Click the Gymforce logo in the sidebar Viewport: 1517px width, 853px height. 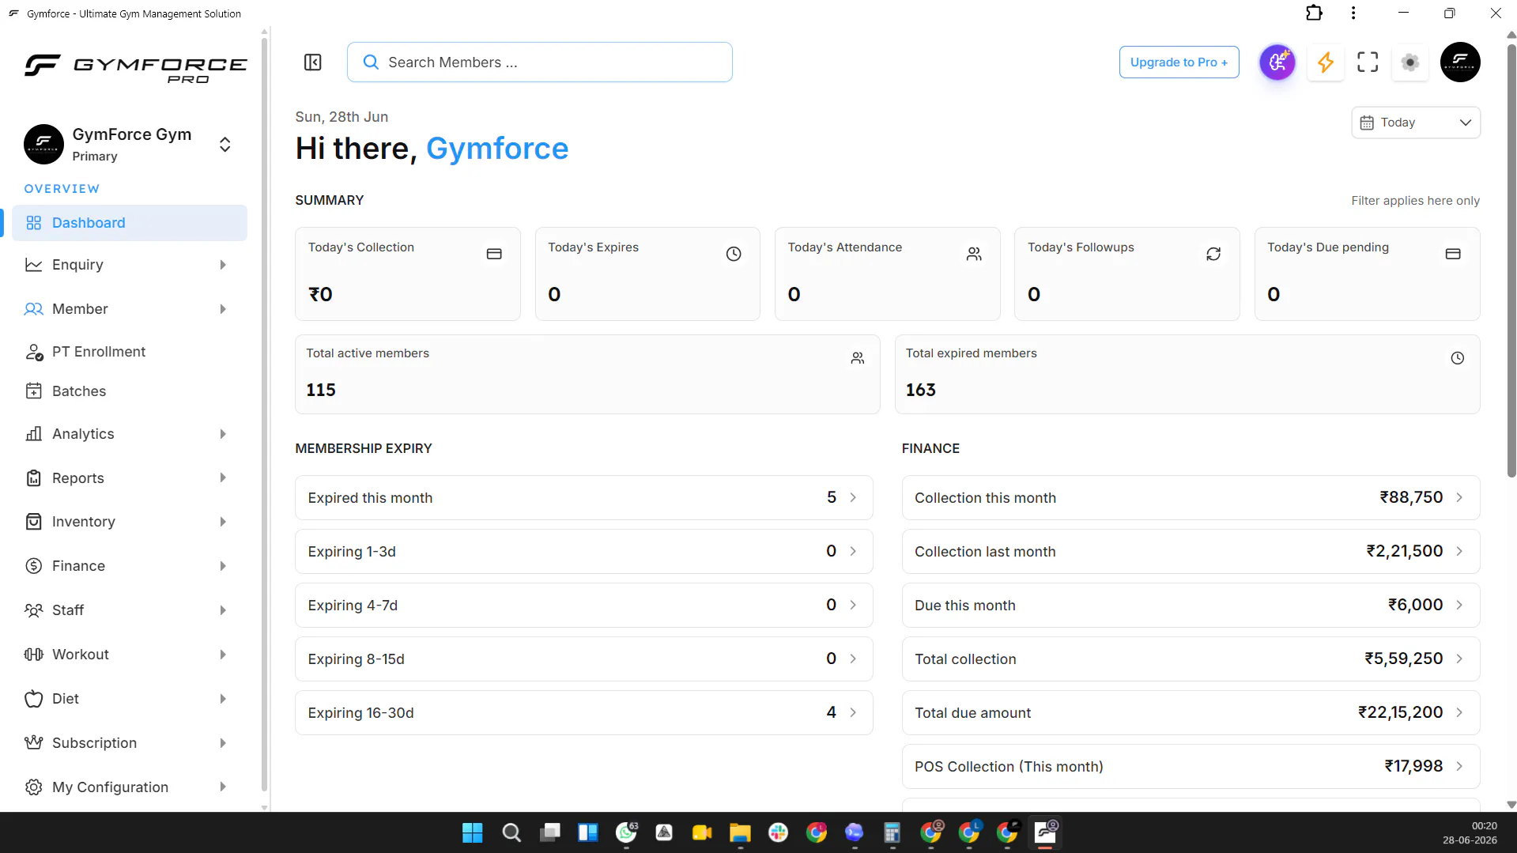click(x=136, y=68)
